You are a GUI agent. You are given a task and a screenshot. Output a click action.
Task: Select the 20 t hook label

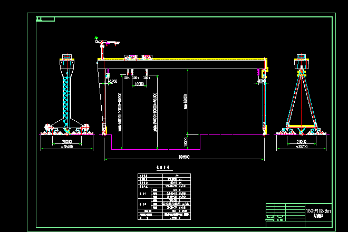[127, 78]
